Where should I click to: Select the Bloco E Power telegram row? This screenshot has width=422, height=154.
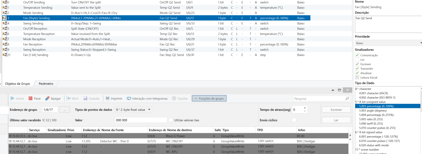point(179,136)
